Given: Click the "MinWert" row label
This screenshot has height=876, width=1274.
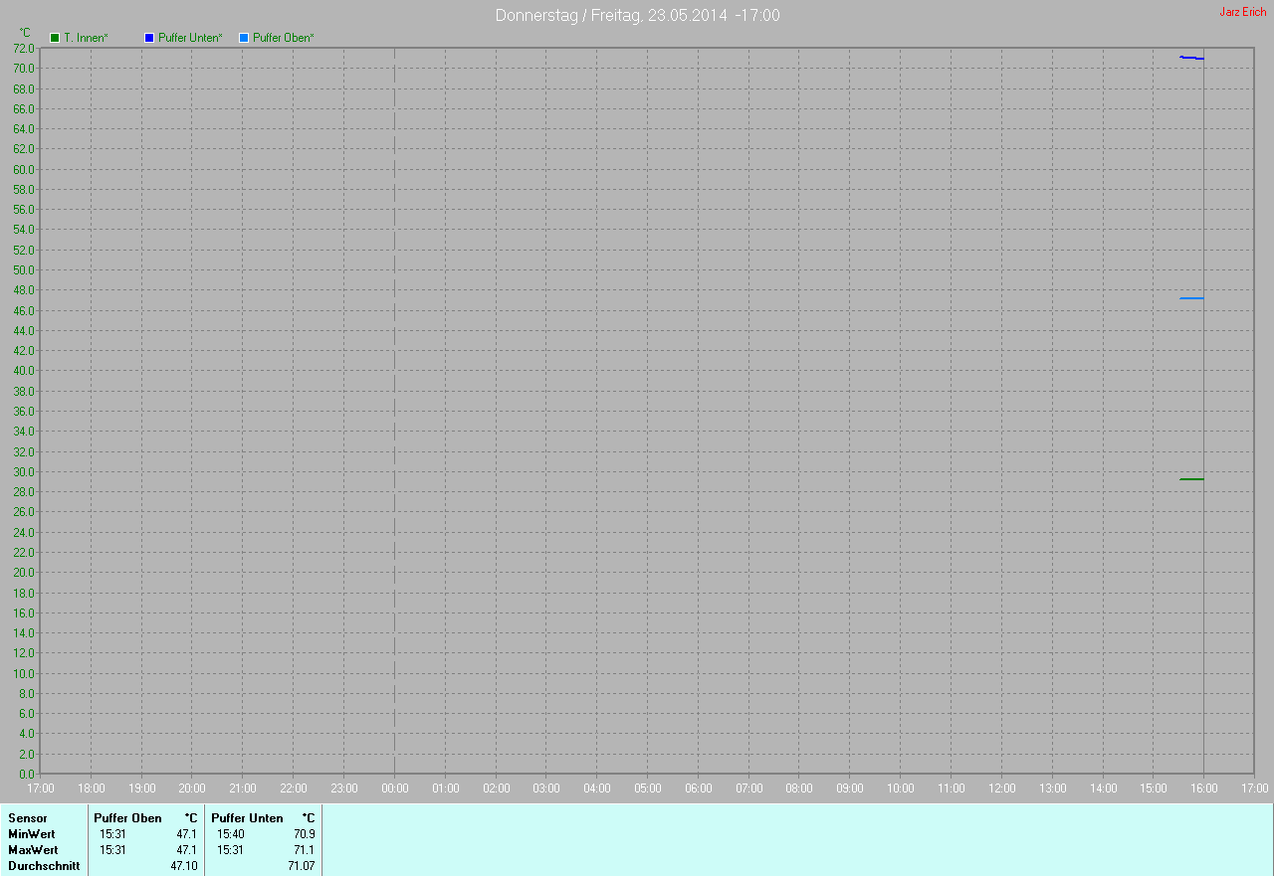Looking at the screenshot, I should (x=32, y=834).
